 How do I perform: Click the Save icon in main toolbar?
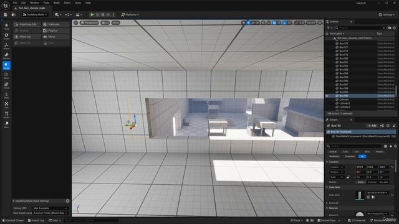coord(6,15)
